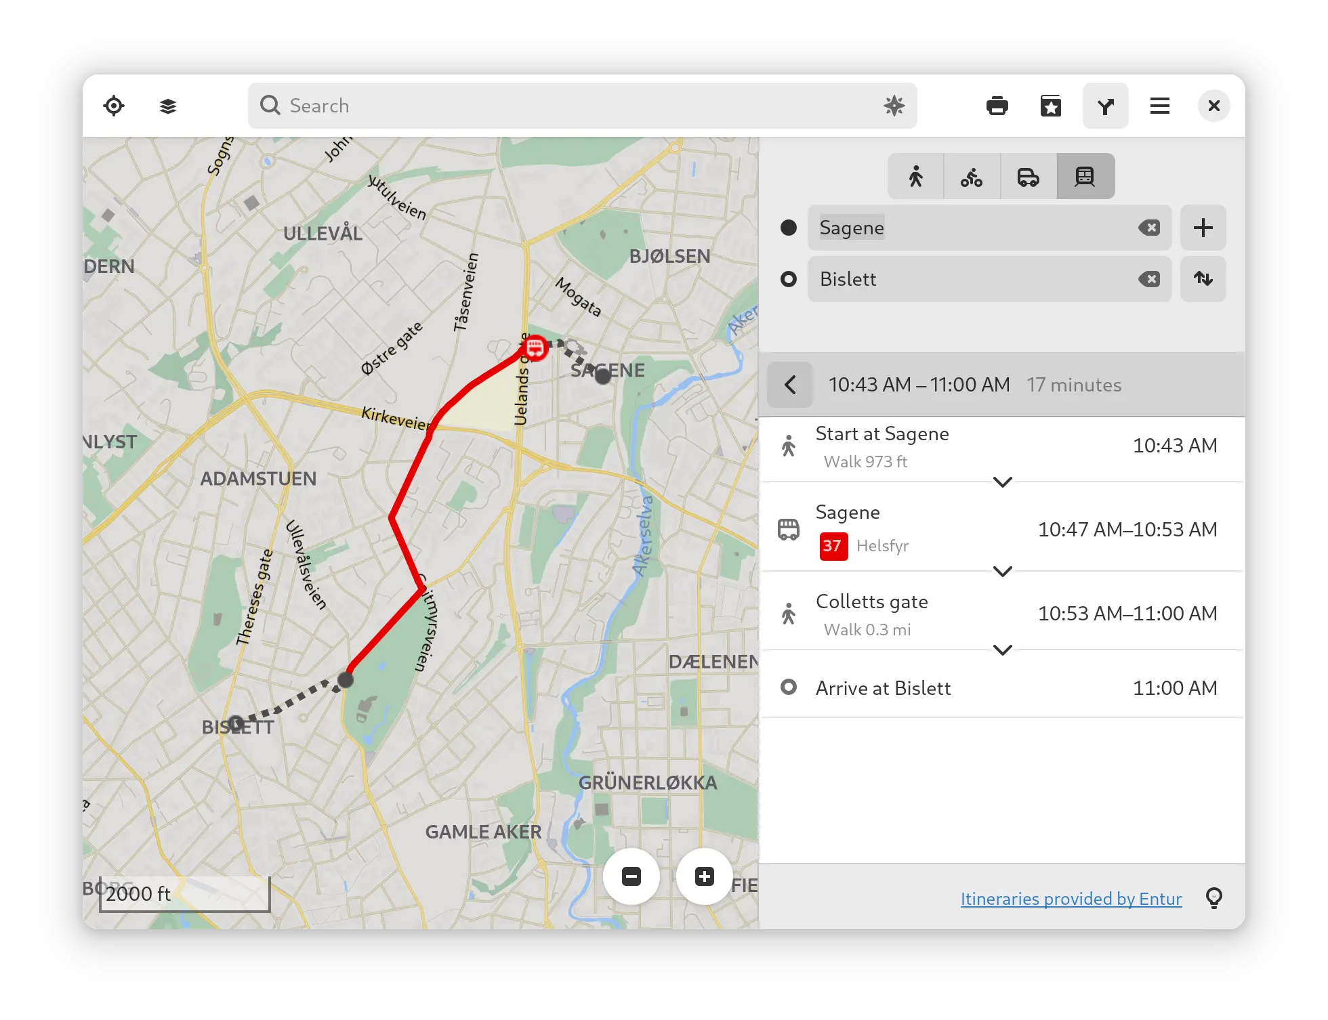Image resolution: width=1328 pixels, height=1020 pixels.
Task: Open the map layers menu
Action: pyautogui.click(x=167, y=106)
